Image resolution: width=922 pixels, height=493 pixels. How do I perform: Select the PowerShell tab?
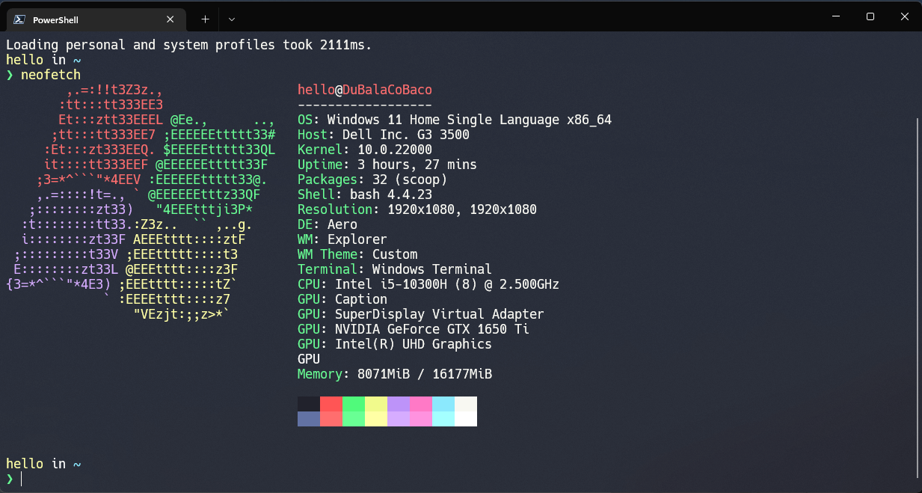coord(96,19)
